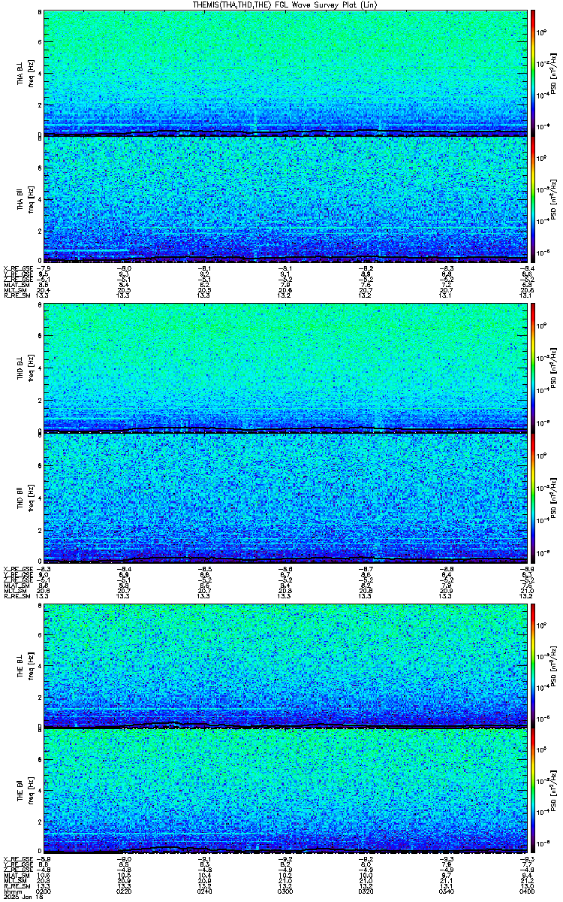Click the 'THE B|| freq [Hz]' axis label
563x902 pixels.
(x=25, y=792)
